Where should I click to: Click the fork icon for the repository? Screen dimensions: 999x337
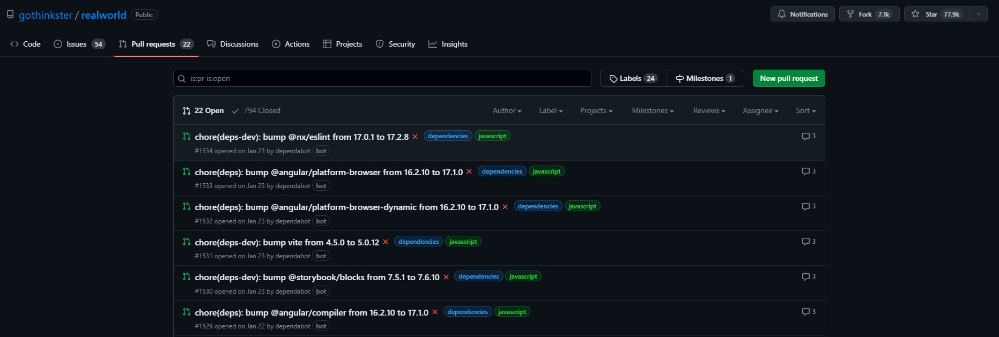click(850, 14)
